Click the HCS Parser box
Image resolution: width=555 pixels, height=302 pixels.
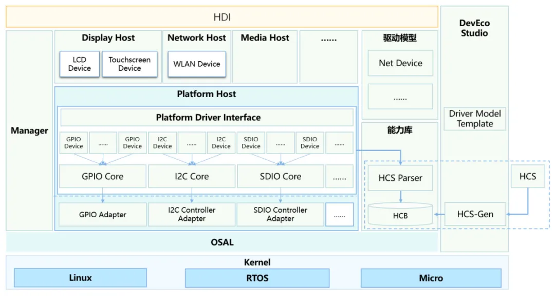tap(400, 178)
